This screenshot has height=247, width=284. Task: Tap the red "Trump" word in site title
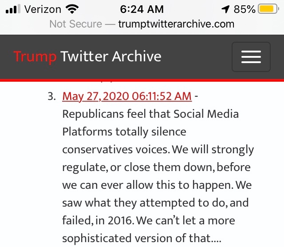coord(35,56)
